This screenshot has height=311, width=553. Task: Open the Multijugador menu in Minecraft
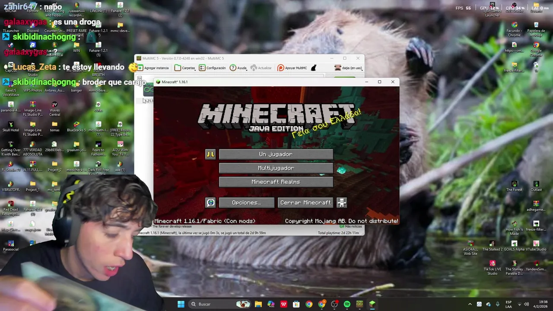pyautogui.click(x=276, y=168)
